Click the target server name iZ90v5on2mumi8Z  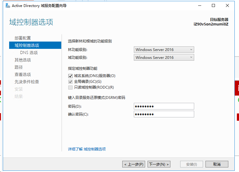coord(211,24)
